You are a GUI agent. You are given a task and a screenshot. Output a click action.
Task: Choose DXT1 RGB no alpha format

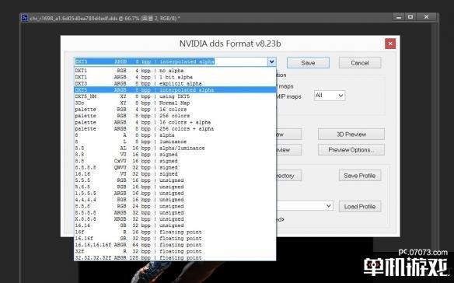click(x=175, y=71)
